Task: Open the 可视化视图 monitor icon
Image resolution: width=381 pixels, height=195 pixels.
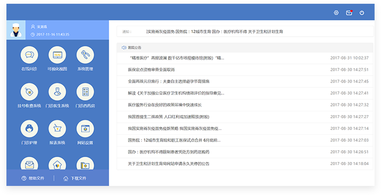Action: [x=57, y=55]
